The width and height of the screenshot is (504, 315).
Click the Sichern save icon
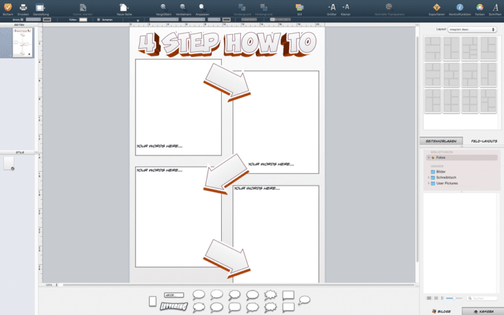(x=7, y=7)
